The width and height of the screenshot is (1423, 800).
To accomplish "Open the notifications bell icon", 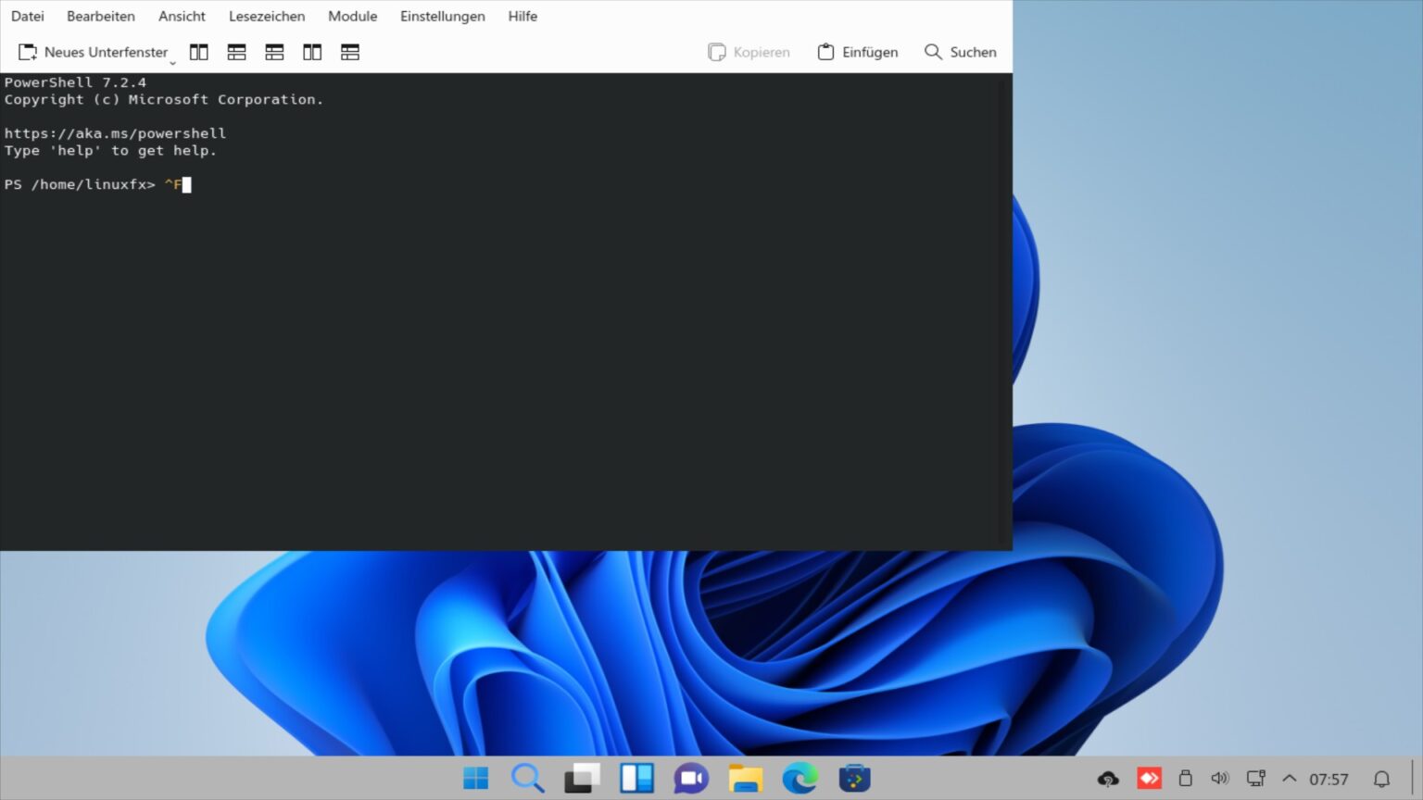I will click(1381, 780).
